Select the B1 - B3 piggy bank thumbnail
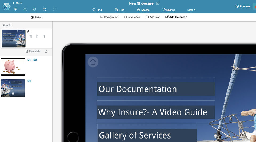Image resolution: width=256 pixels, height=142 pixels. (x=13, y=67)
